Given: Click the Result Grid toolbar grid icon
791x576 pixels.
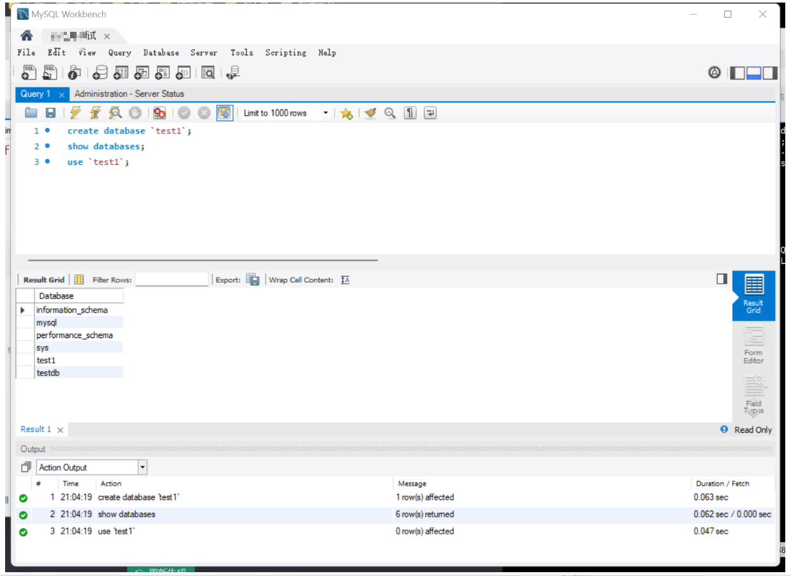Looking at the screenshot, I should tap(79, 279).
